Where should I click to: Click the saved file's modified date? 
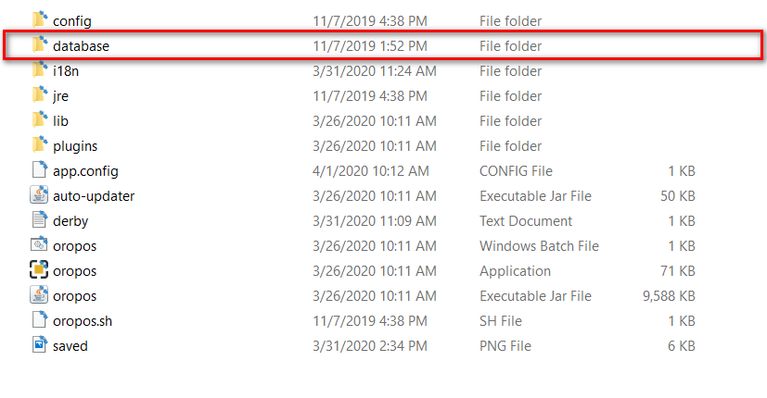370,346
